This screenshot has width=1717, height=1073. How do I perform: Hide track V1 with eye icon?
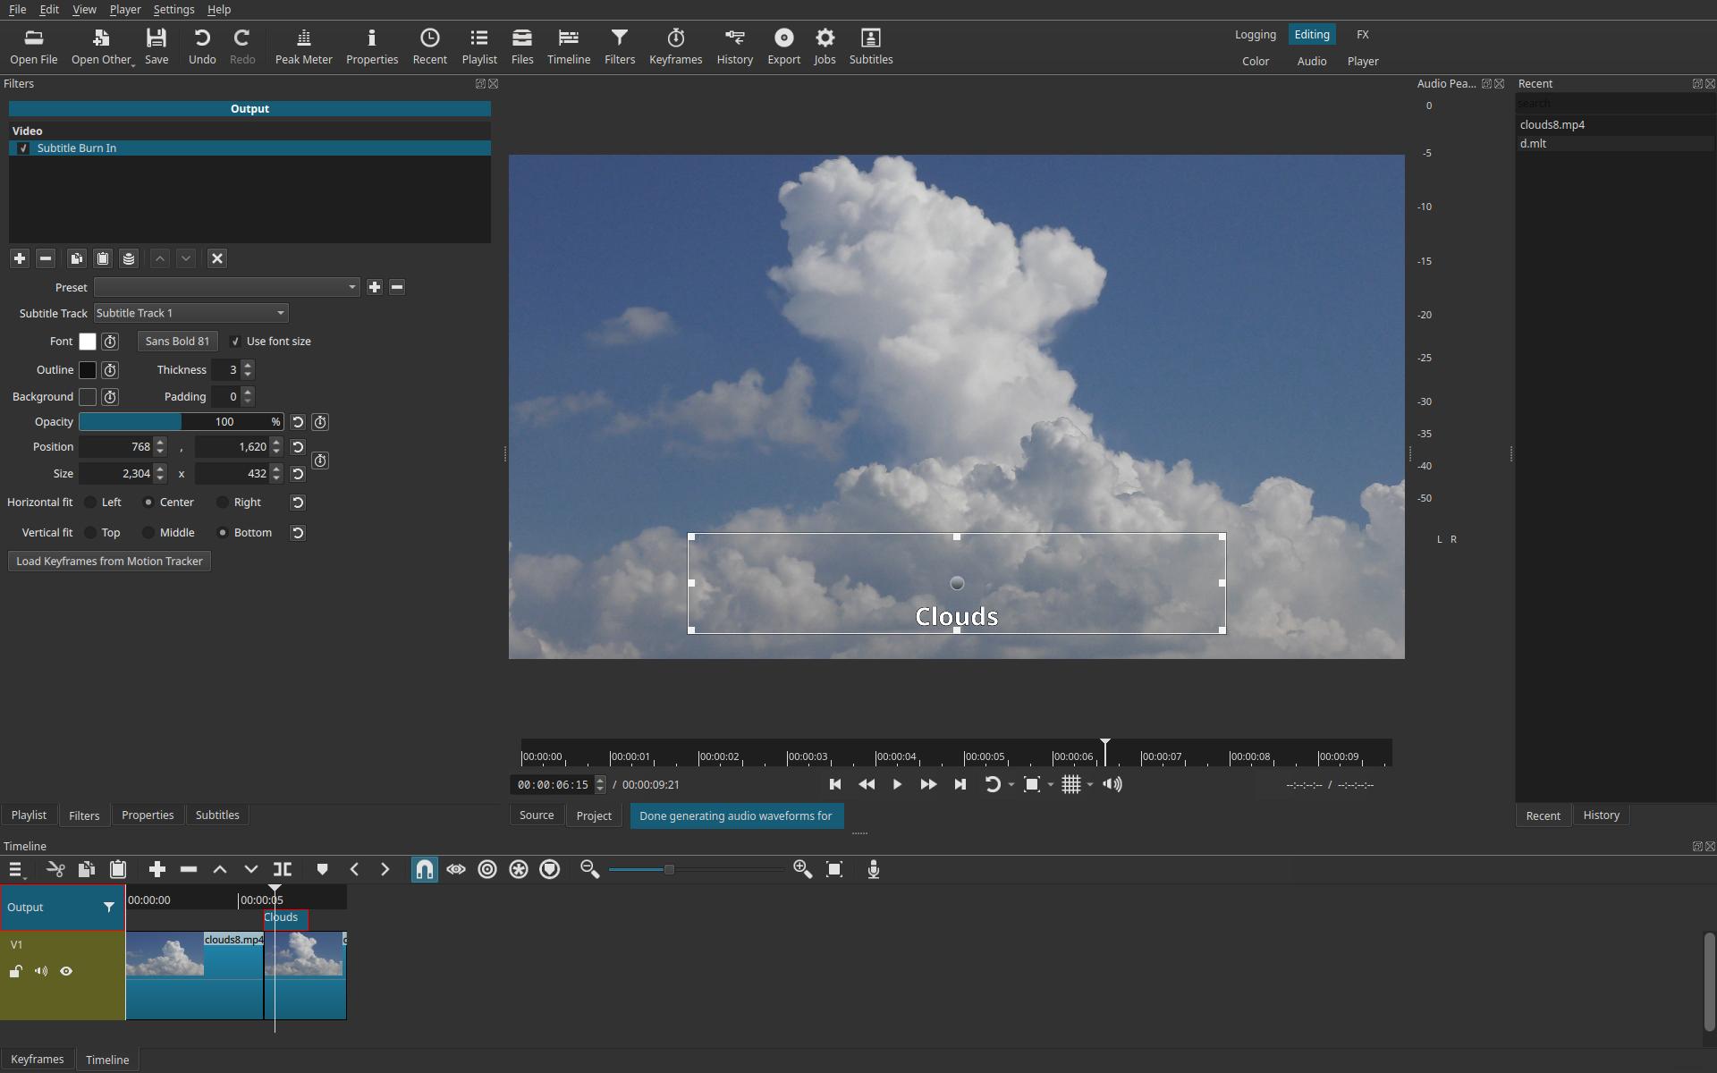(x=66, y=971)
